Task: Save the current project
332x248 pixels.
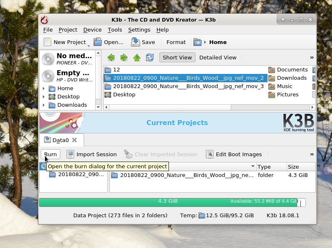Action: coord(143,42)
